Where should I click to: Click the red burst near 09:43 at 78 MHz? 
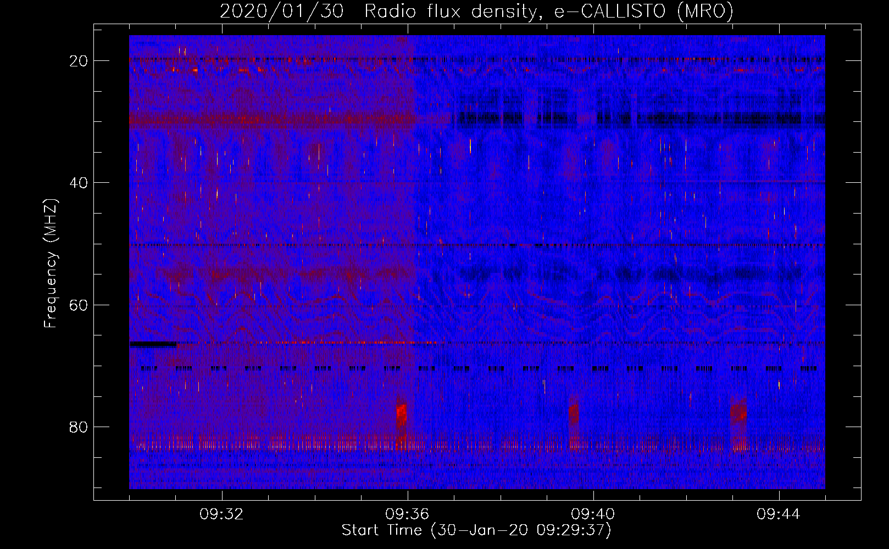point(739,412)
